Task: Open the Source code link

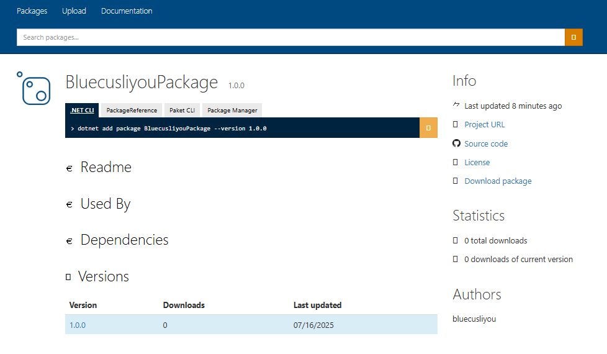Action: click(x=486, y=143)
